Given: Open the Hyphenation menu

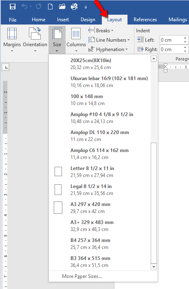Looking at the screenshot, I should coord(108,49).
